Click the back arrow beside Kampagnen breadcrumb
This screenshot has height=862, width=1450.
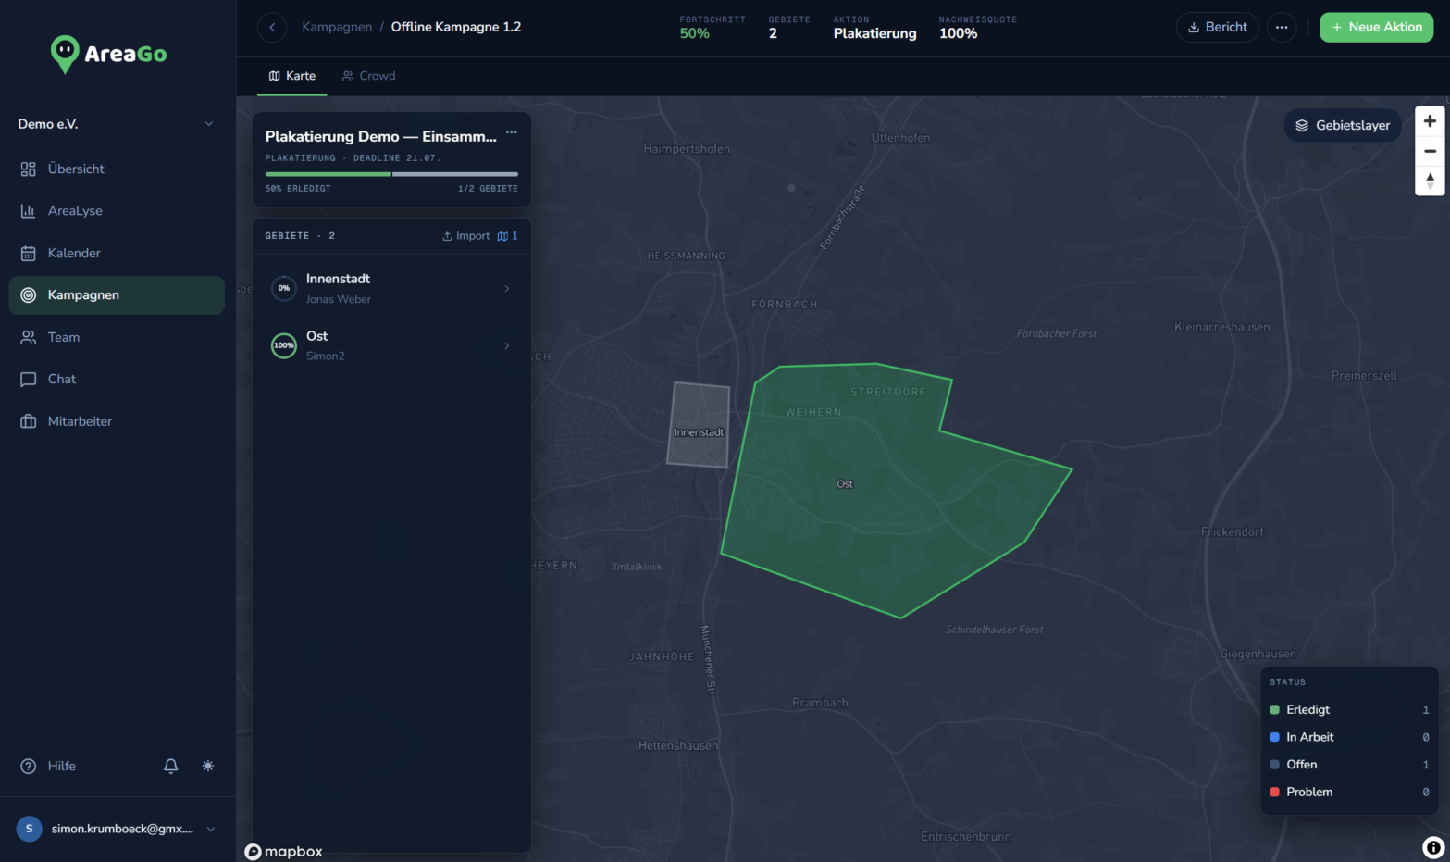pyautogui.click(x=272, y=28)
